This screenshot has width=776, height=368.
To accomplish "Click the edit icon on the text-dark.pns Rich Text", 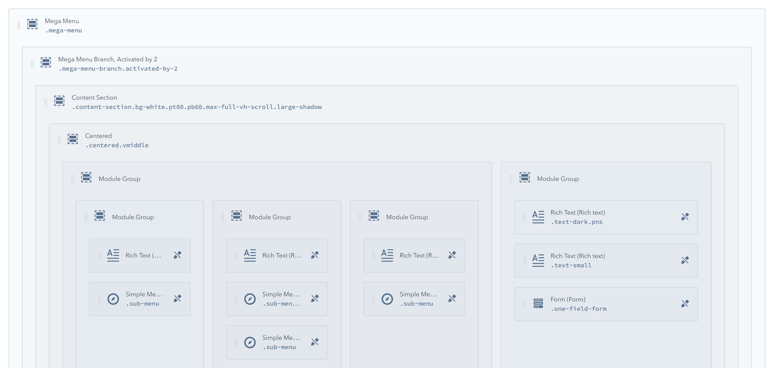I will click(x=685, y=216).
